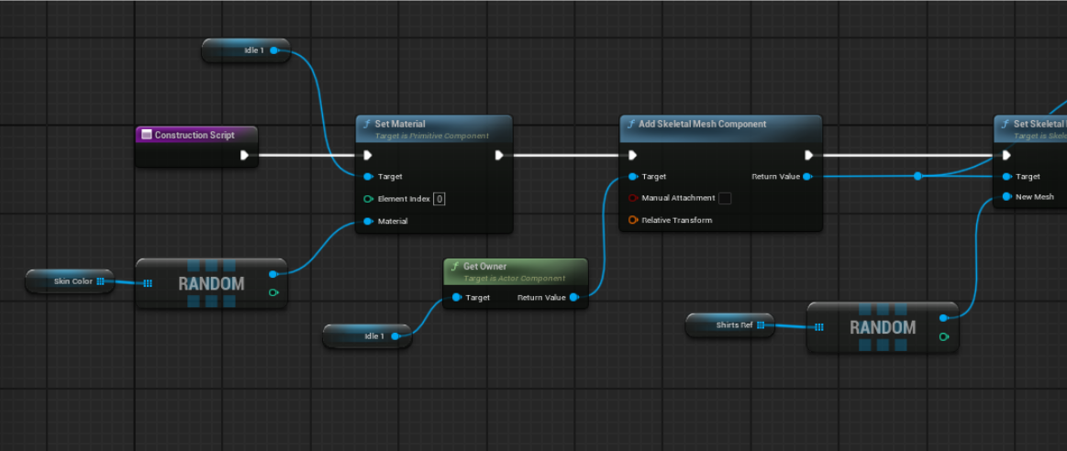Click the Set Material execution input pin
This screenshot has height=451, width=1067.
point(368,155)
